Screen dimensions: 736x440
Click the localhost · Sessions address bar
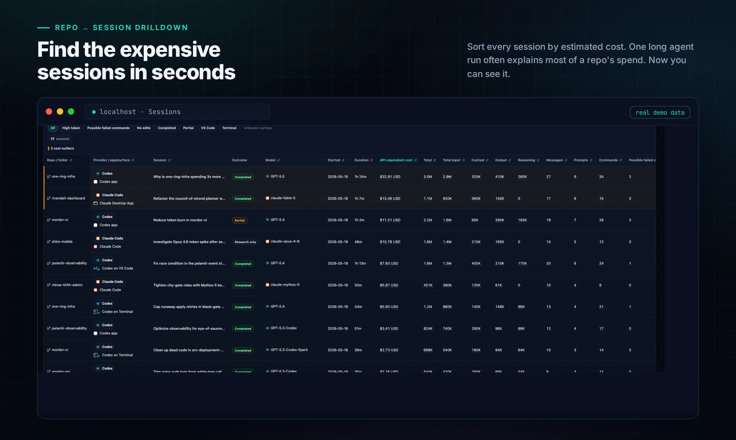177,112
